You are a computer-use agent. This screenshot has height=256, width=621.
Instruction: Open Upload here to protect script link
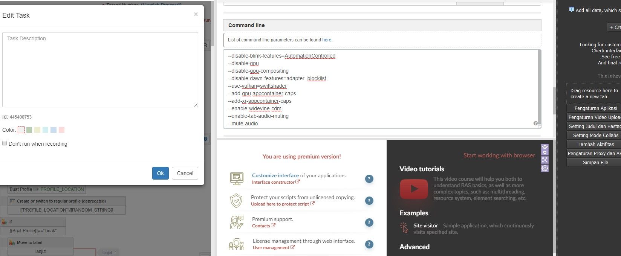coord(283,204)
